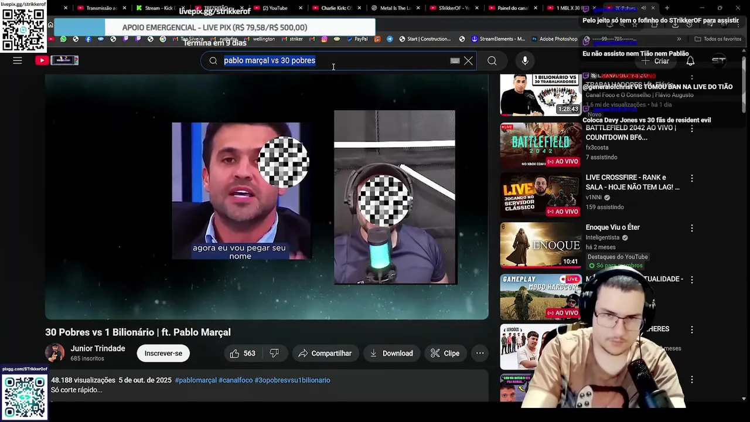
Task: Open the #canalfoco hashtag link
Action: (236, 380)
